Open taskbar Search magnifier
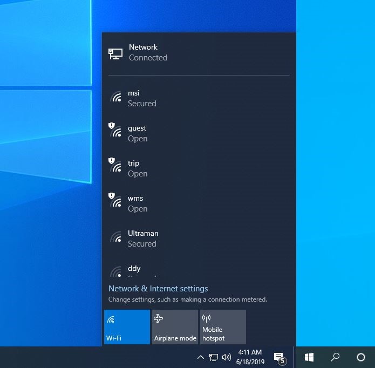 pos(335,357)
